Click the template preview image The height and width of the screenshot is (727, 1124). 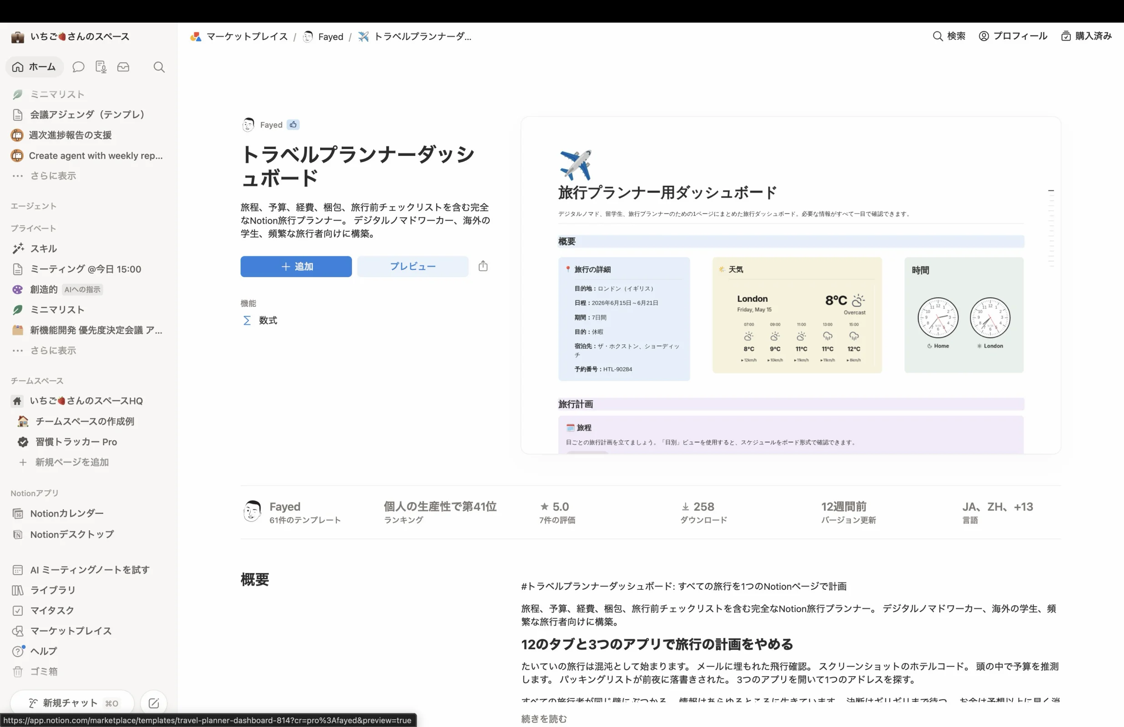[x=791, y=286]
